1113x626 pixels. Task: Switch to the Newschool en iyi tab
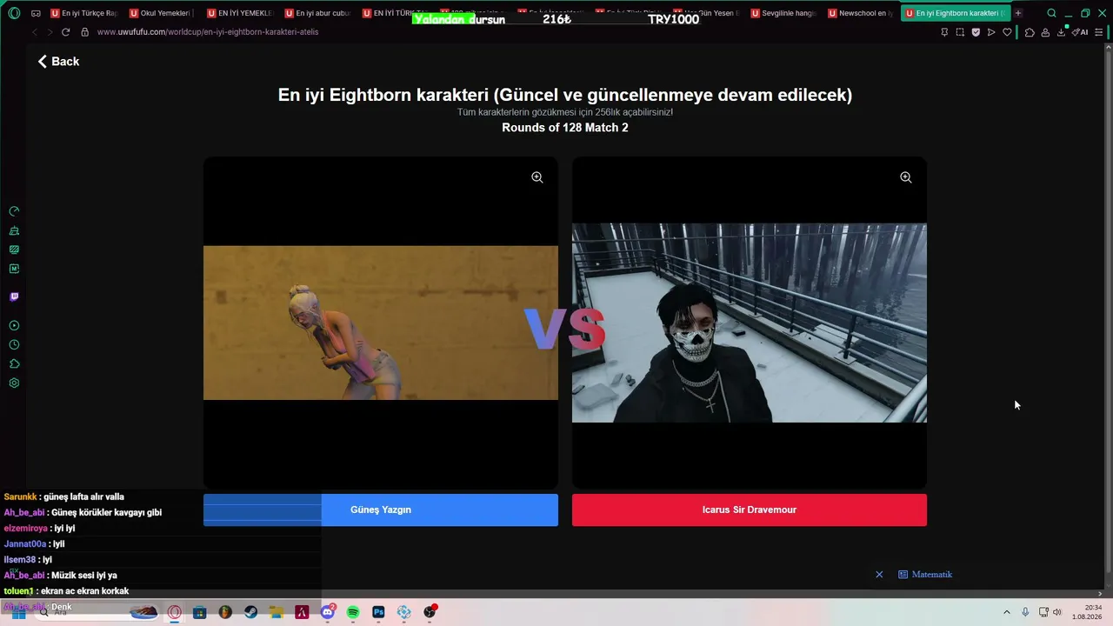point(861,13)
